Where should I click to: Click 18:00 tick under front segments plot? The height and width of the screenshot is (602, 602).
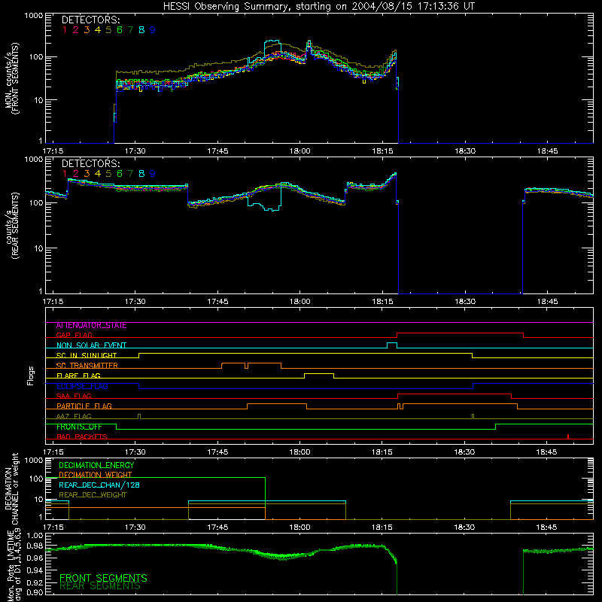[299, 151]
